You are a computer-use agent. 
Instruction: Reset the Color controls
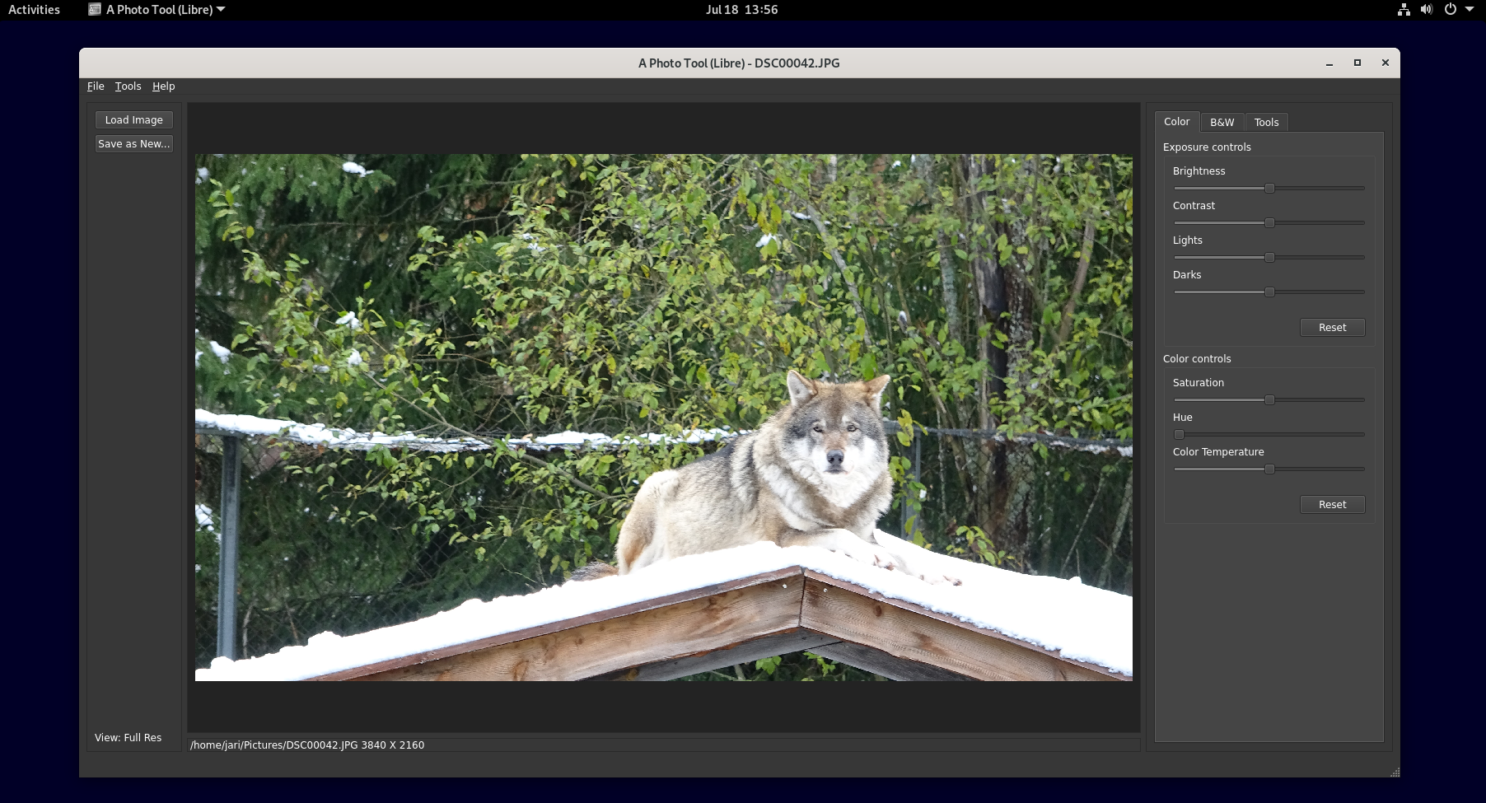1332,505
